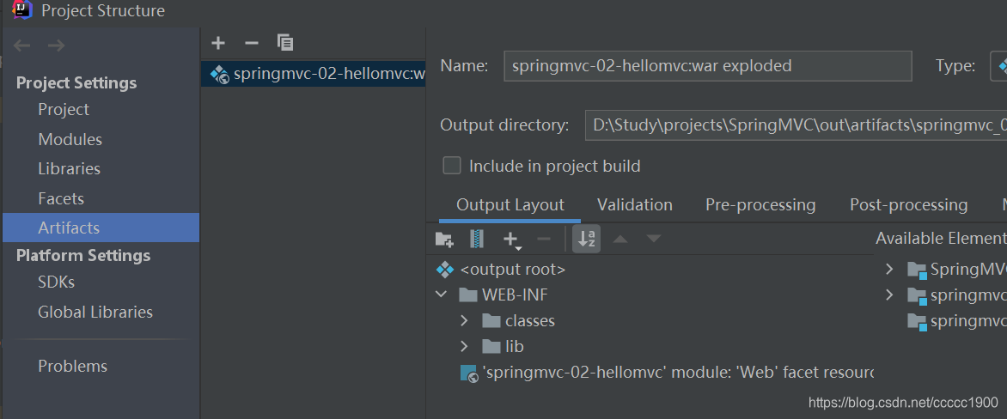Select the output root node

click(501, 270)
